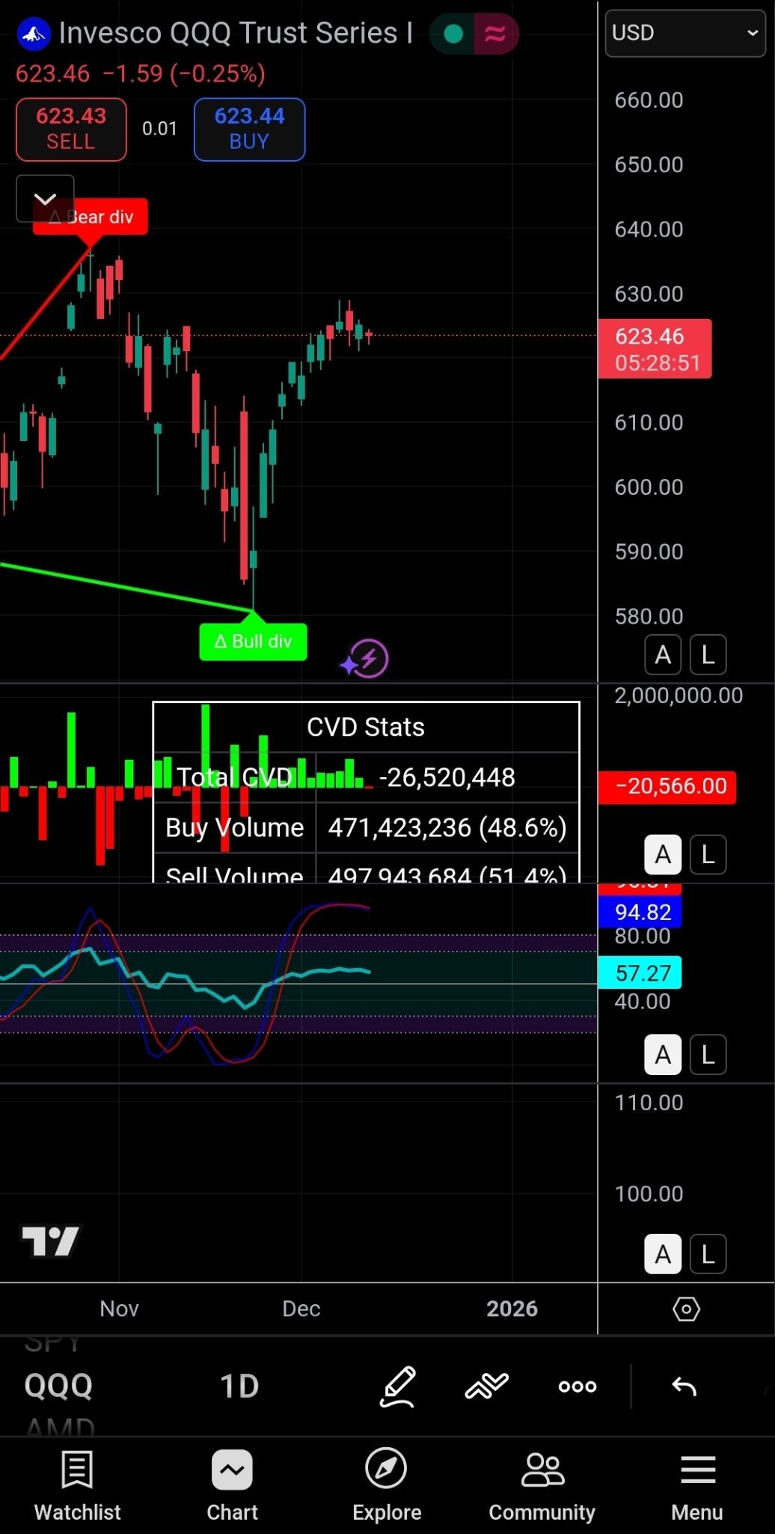Tap the pink approximate-data indicator icon

[x=494, y=34]
